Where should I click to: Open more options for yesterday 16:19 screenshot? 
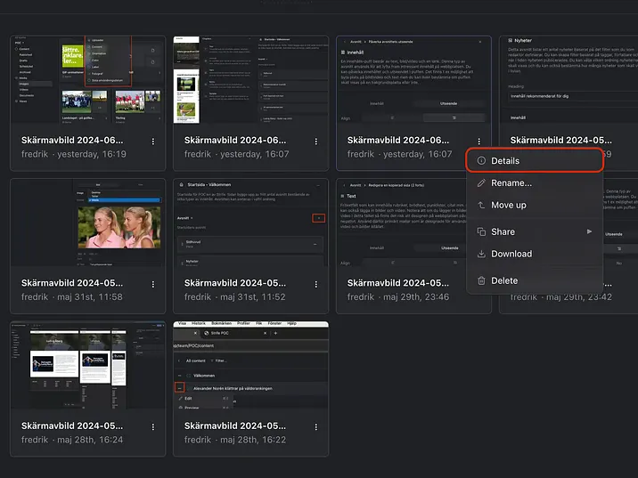(x=153, y=142)
